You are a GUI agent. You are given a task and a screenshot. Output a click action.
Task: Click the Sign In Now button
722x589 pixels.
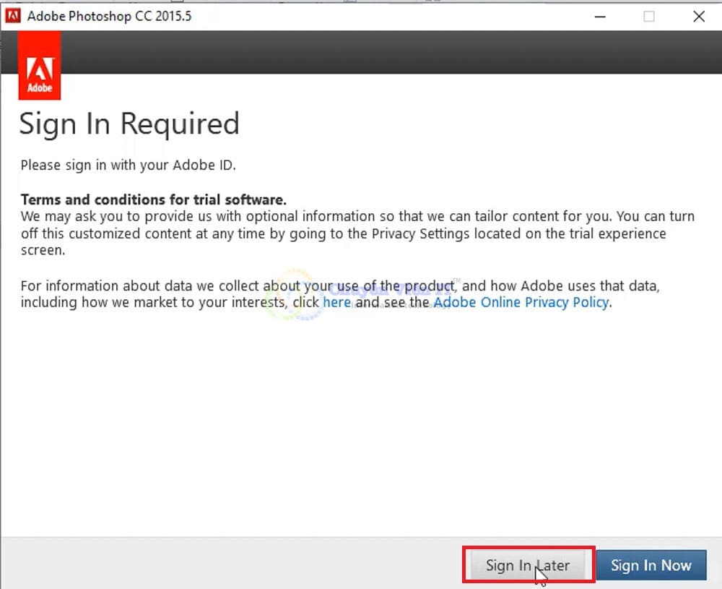pyautogui.click(x=651, y=565)
